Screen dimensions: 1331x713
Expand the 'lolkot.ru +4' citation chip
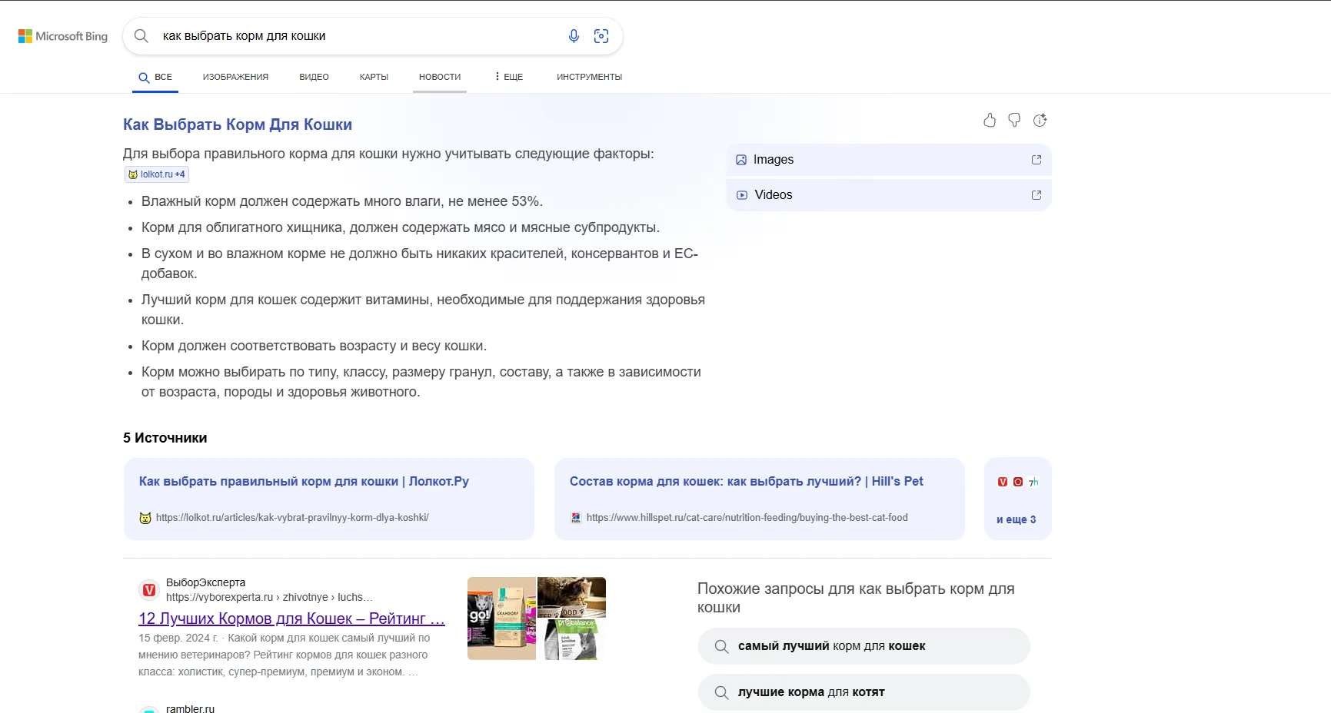click(x=156, y=174)
